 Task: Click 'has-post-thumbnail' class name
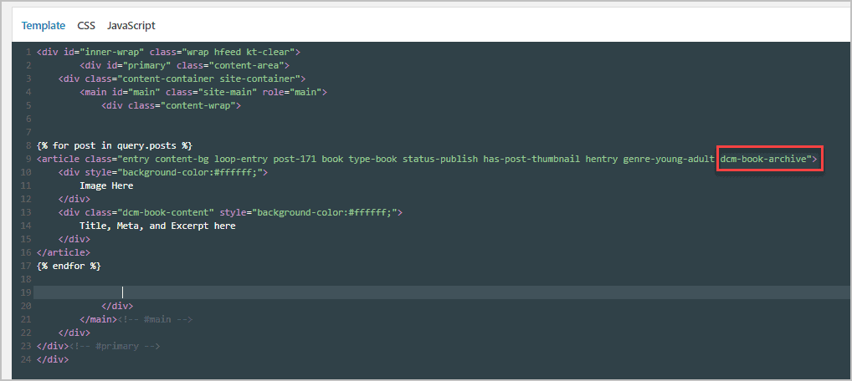[x=532, y=159]
